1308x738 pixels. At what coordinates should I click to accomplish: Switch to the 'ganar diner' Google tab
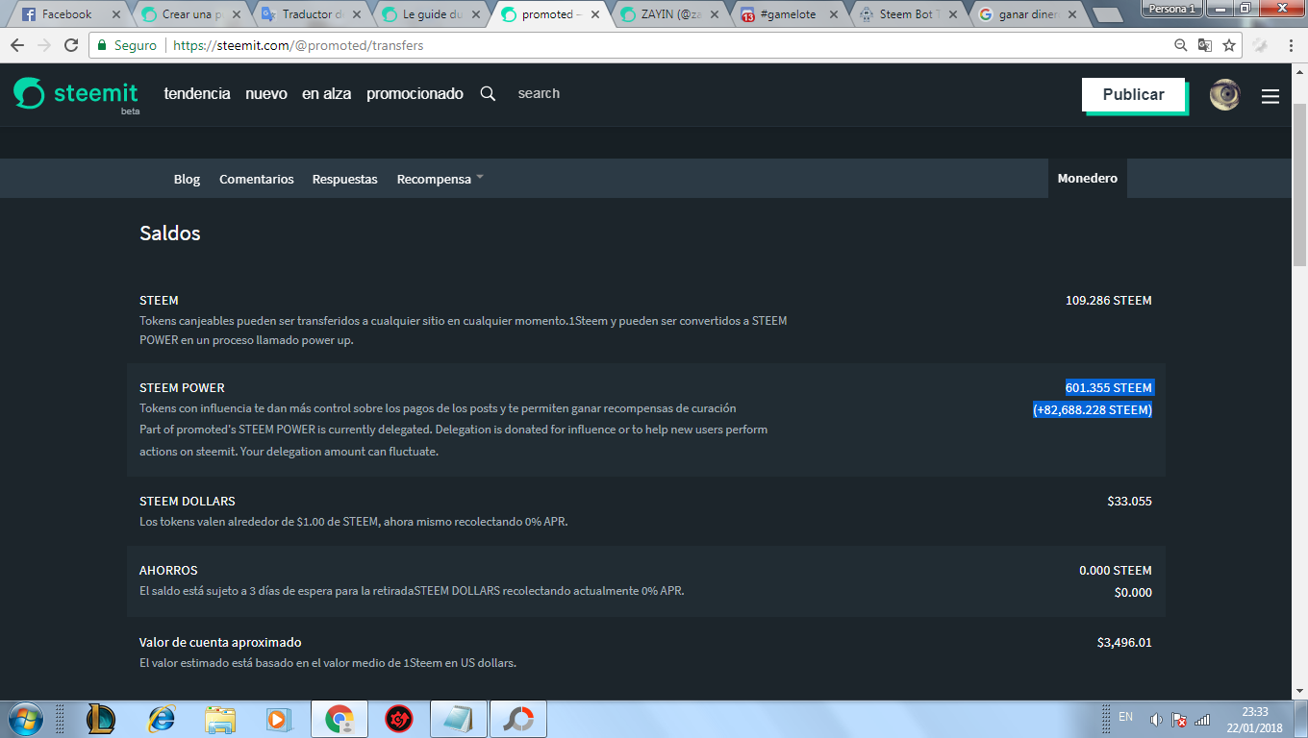(x=1027, y=14)
